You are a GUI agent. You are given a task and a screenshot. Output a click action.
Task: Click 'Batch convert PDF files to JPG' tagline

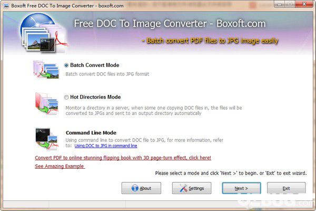210,41
